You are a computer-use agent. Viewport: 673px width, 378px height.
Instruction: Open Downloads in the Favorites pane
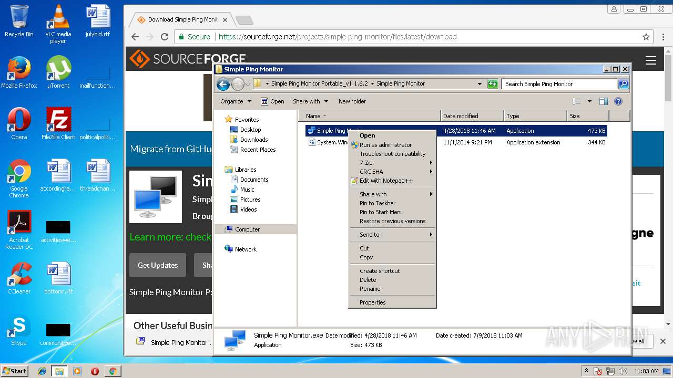coord(249,140)
